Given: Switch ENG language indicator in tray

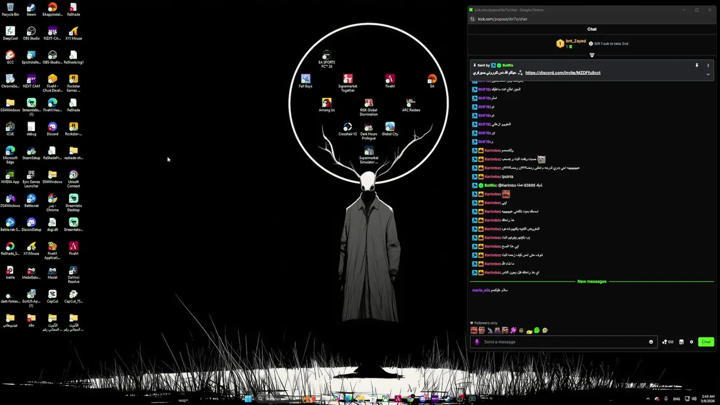Looking at the screenshot, I should [x=677, y=399].
